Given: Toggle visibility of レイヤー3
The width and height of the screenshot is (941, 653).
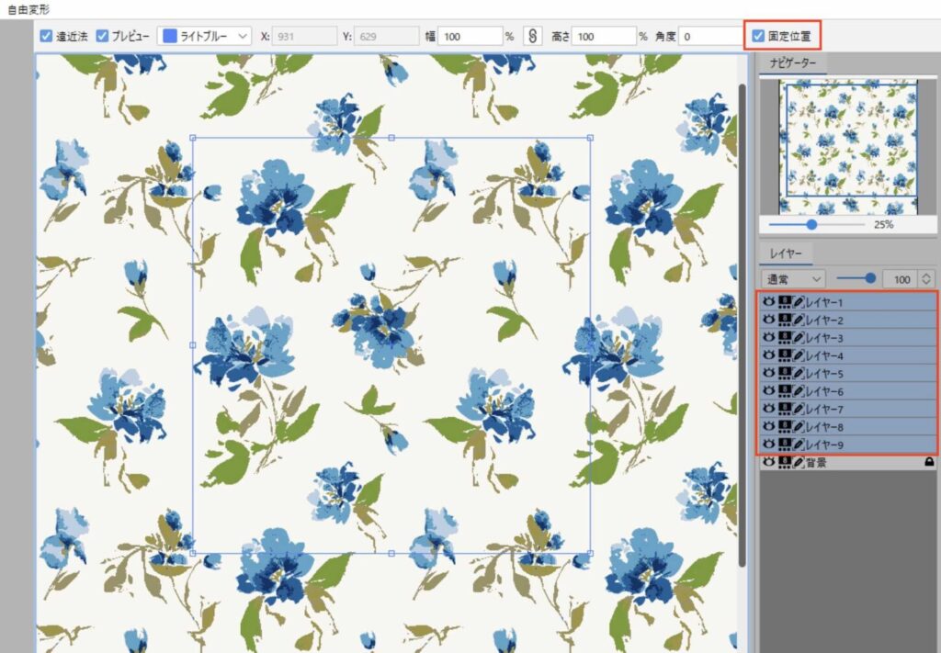Looking at the screenshot, I should 769,337.
